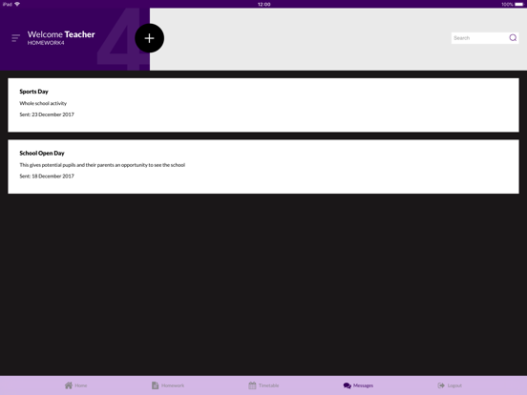Tap the Logout arrow icon
The height and width of the screenshot is (395, 527).
coord(441,385)
